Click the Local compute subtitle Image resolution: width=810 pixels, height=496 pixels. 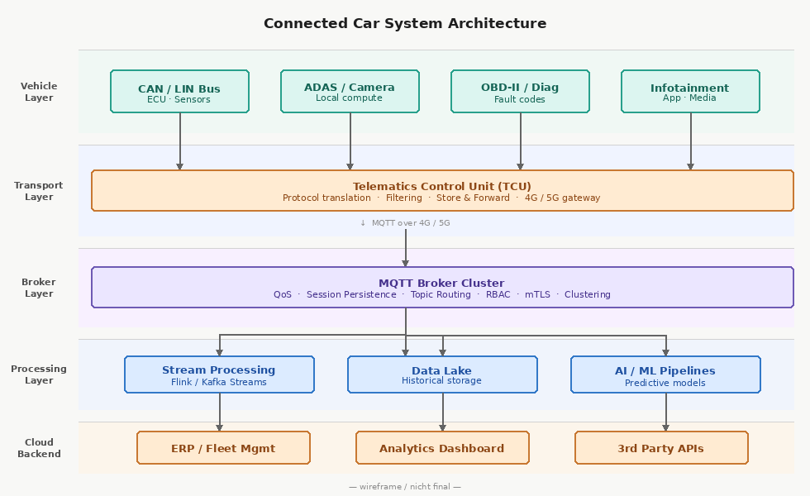[x=349, y=98]
